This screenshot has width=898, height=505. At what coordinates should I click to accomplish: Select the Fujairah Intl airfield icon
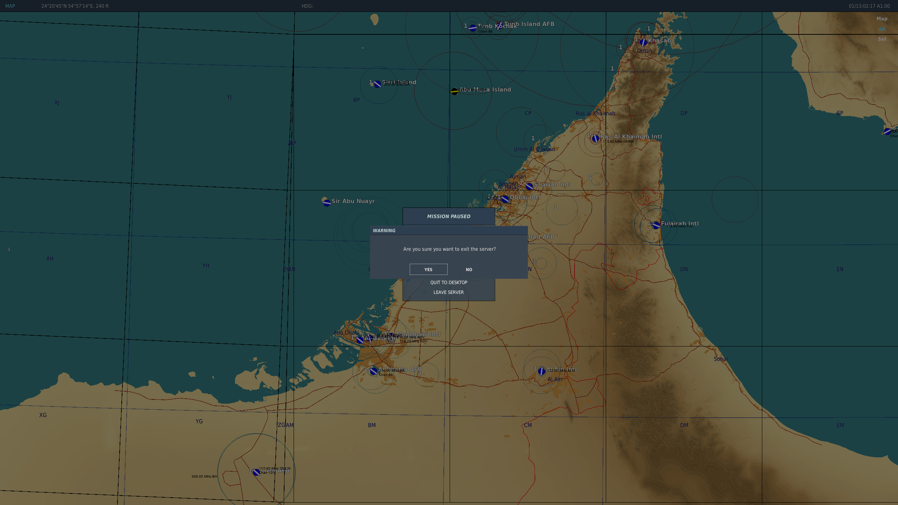656,225
